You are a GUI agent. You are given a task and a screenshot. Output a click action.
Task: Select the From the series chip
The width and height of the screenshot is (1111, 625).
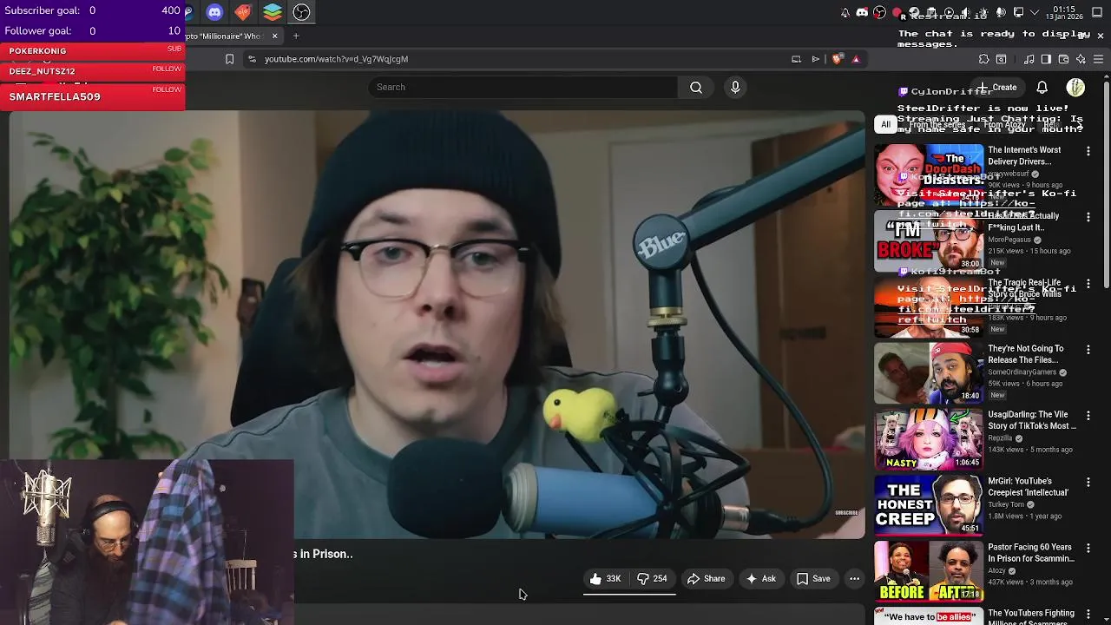pos(937,125)
